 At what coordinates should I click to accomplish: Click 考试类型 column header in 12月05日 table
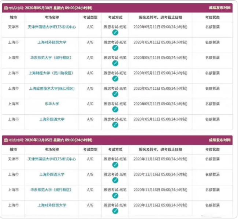[x=90, y=149]
